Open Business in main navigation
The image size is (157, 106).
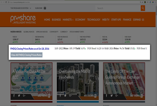tap(56, 20)
